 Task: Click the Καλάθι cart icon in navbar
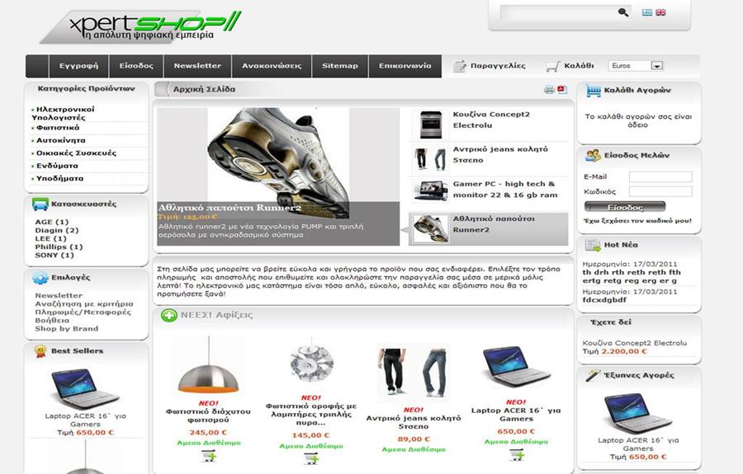coord(552,66)
